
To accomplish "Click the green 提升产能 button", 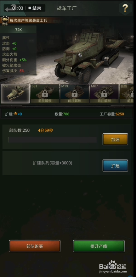I will tap(99, 246).
